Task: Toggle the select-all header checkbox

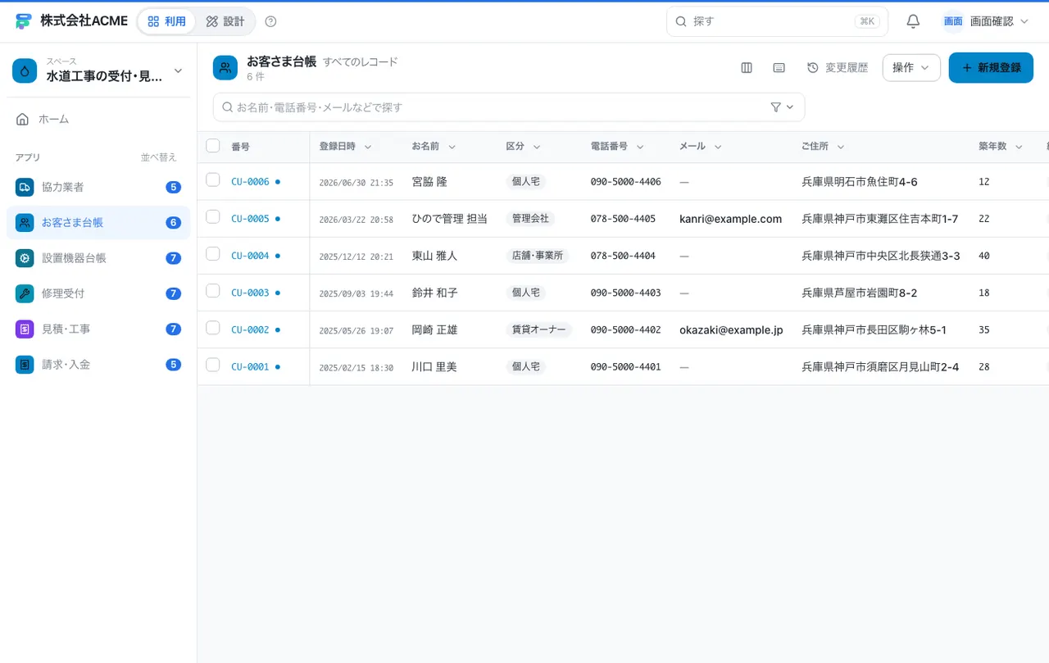Action: [x=213, y=146]
